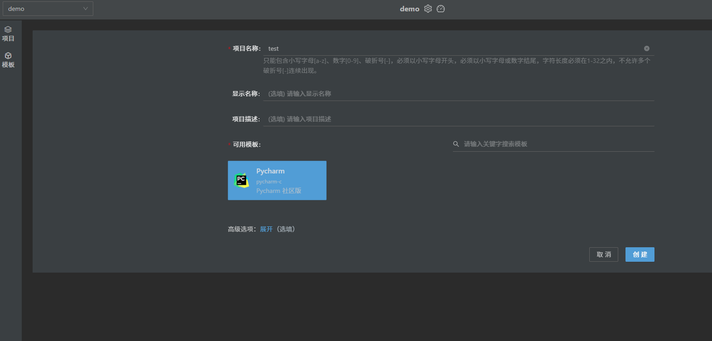Click the 项目名称 input containing test
The image size is (712, 341).
[x=453, y=48]
